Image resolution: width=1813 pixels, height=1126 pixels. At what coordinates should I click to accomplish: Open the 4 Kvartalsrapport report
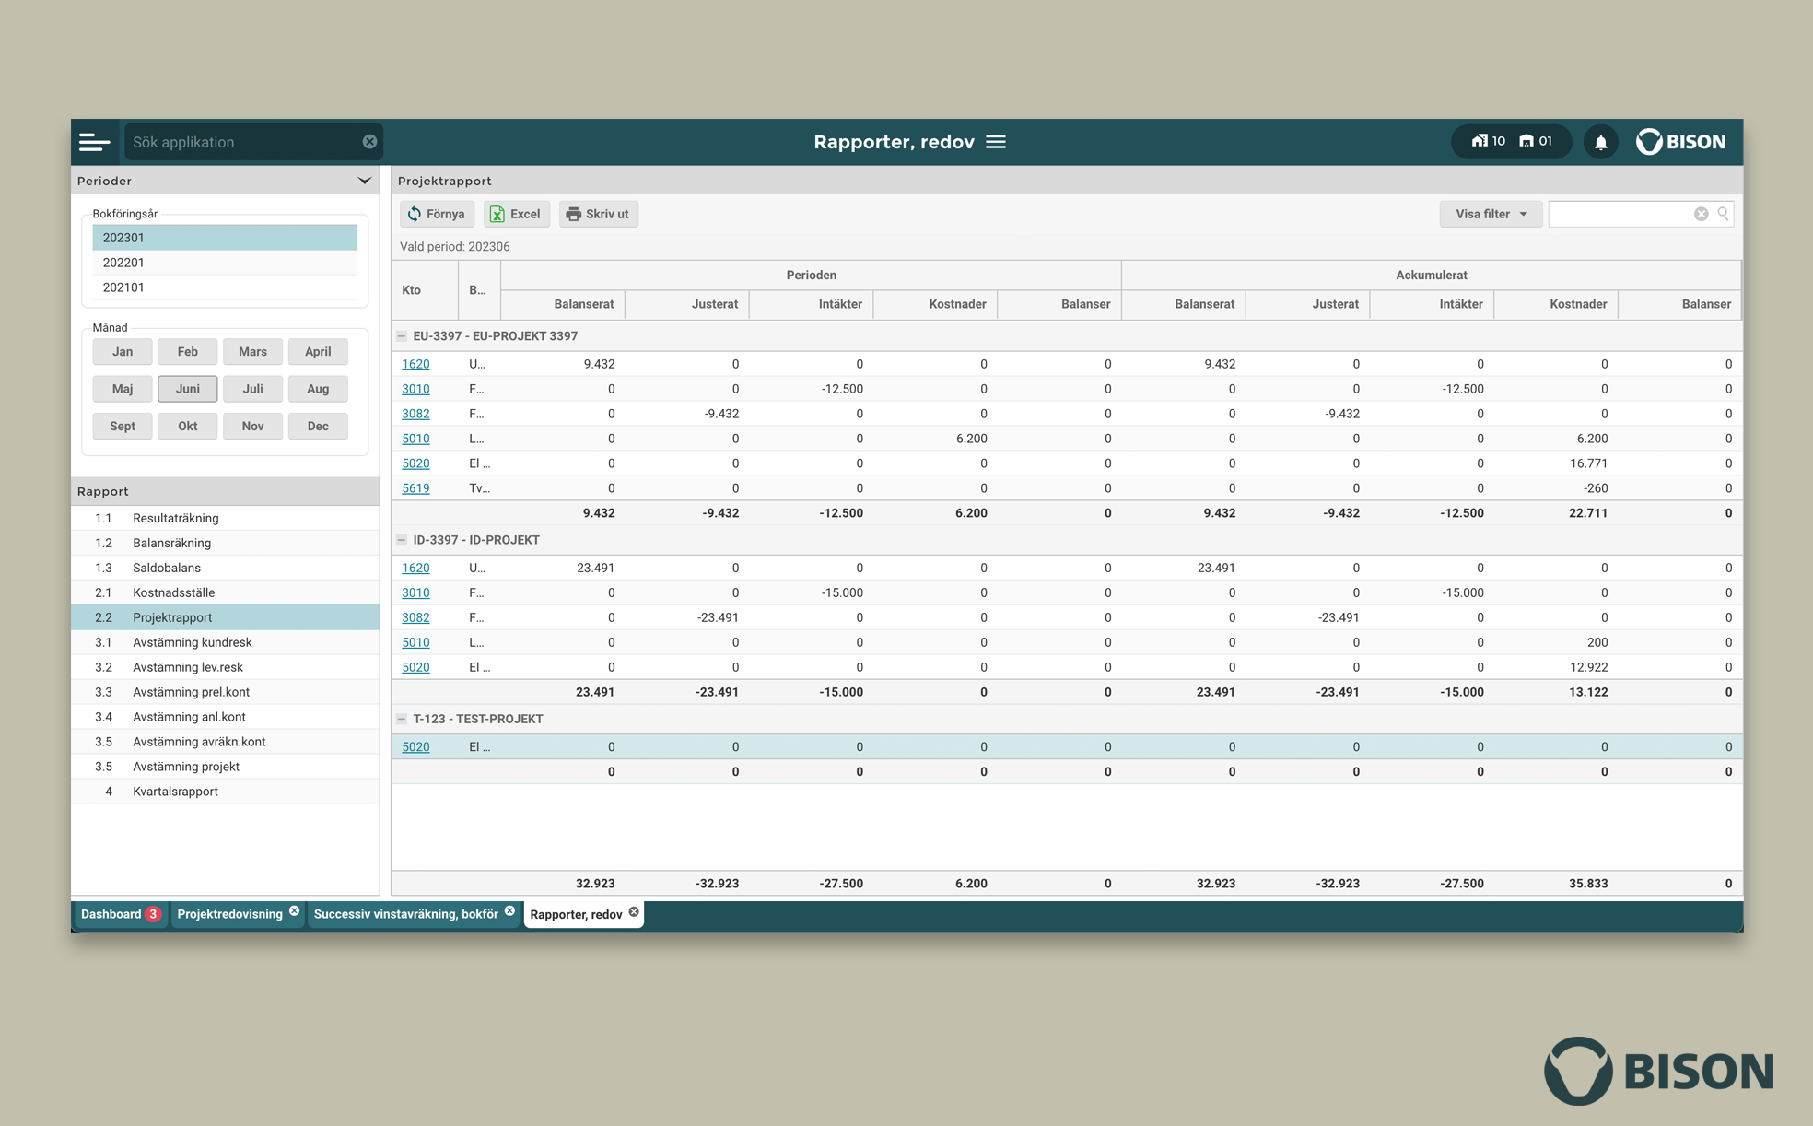pyautogui.click(x=225, y=792)
